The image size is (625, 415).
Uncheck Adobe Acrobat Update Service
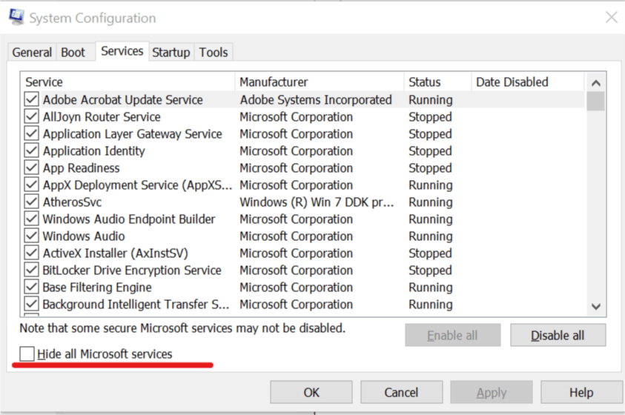click(31, 99)
